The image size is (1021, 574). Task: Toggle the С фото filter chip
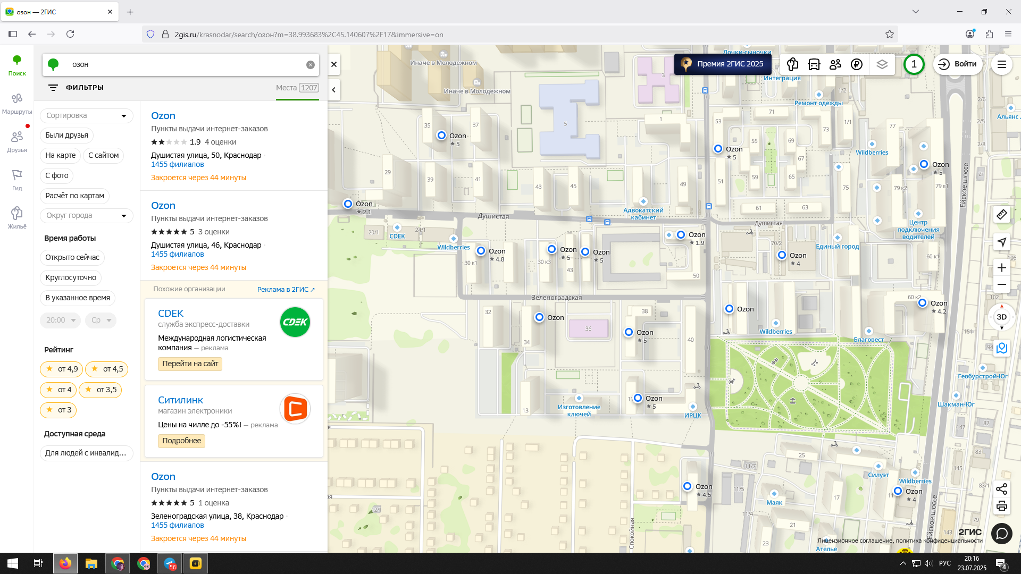click(57, 175)
